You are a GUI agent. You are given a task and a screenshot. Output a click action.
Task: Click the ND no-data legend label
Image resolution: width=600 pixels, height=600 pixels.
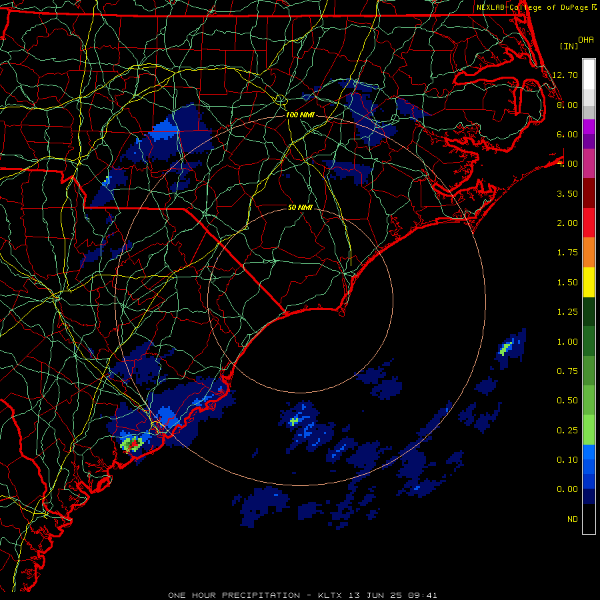pos(573,519)
